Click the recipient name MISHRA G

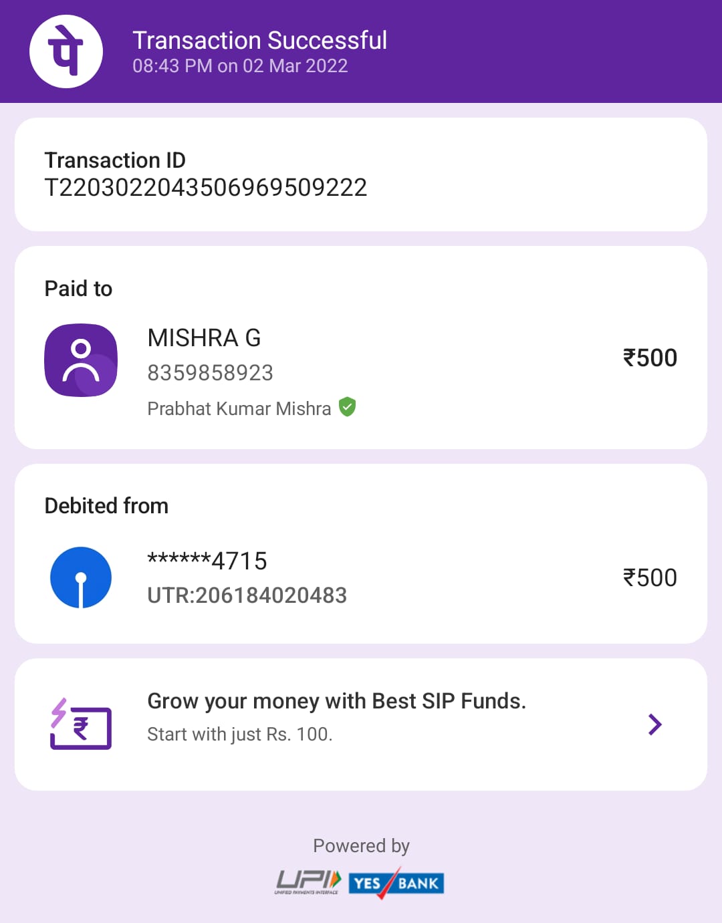(204, 338)
